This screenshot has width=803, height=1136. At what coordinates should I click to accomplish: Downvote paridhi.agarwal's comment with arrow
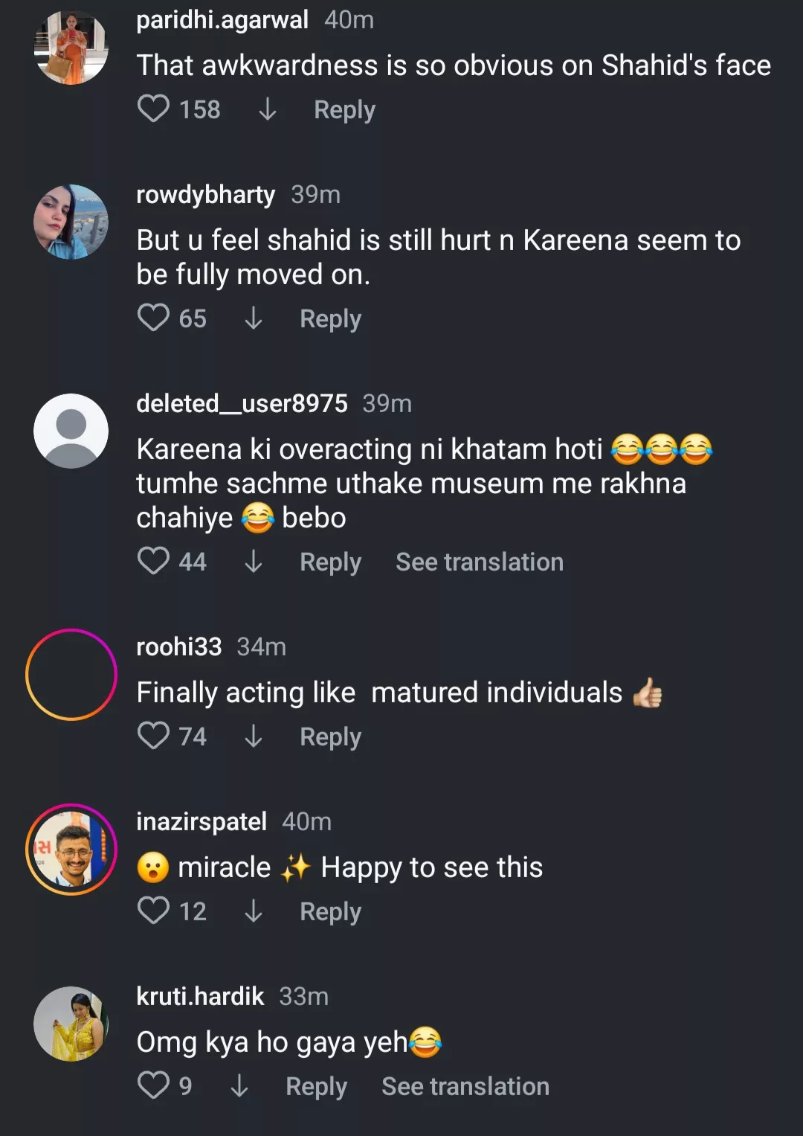(267, 109)
